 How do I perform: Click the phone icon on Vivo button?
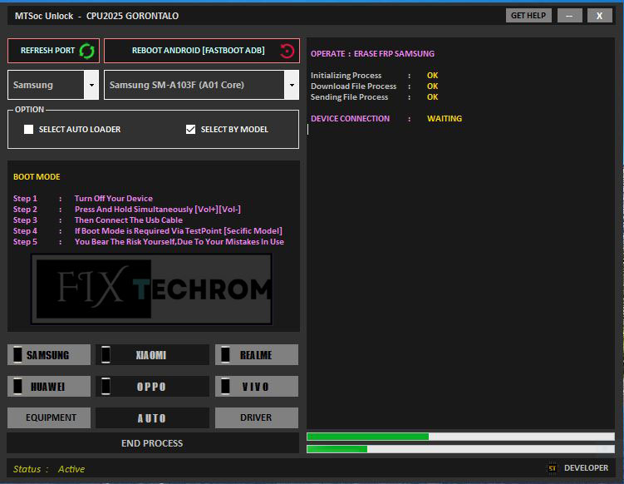coord(225,386)
